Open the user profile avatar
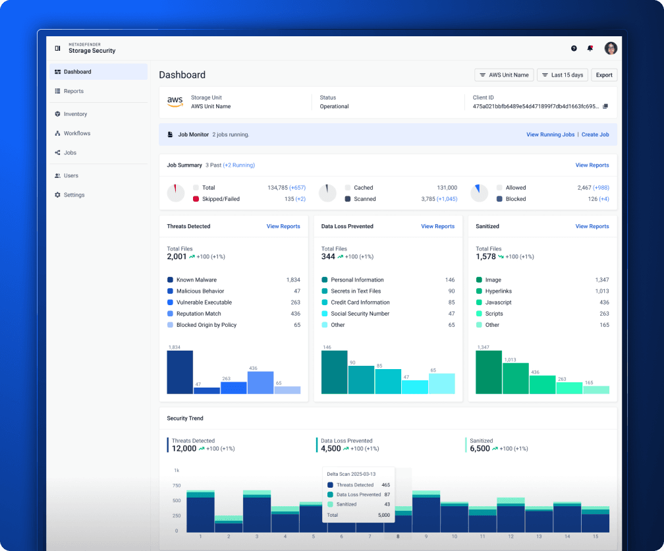Image resolution: width=664 pixels, height=551 pixels. (611, 48)
